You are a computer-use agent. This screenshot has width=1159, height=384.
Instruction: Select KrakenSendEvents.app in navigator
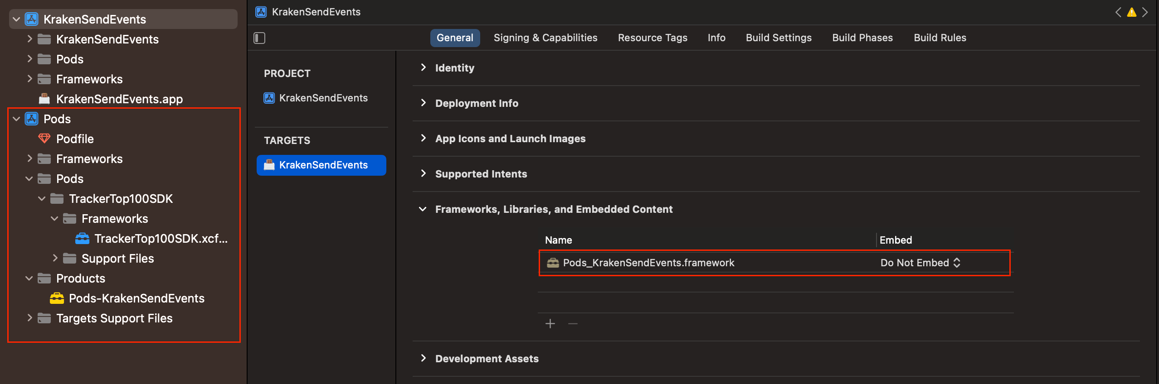(x=119, y=99)
